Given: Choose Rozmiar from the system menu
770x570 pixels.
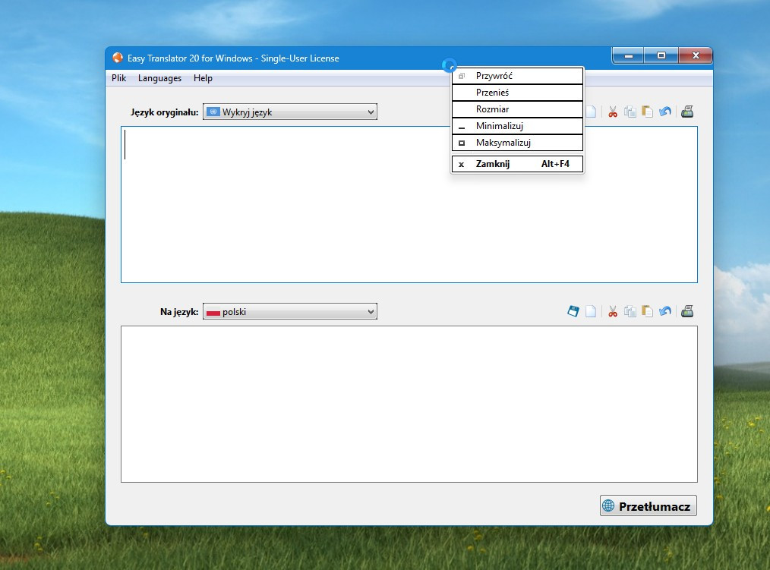Looking at the screenshot, I should [517, 109].
